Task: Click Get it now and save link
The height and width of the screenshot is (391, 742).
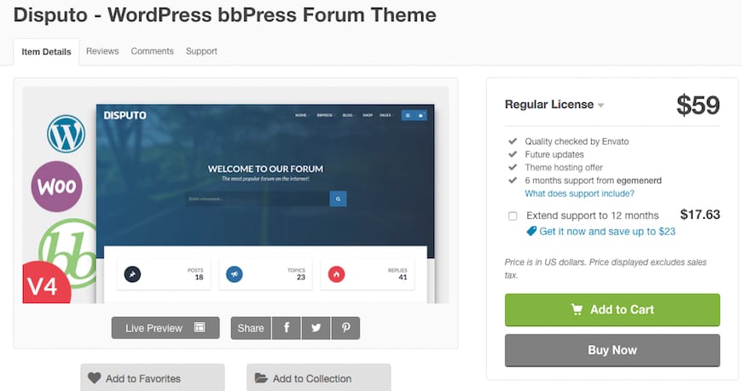Action: tap(607, 231)
